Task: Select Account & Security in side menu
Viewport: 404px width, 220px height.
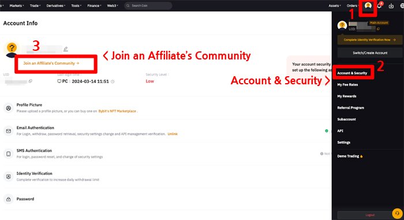Action: coord(352,73)
